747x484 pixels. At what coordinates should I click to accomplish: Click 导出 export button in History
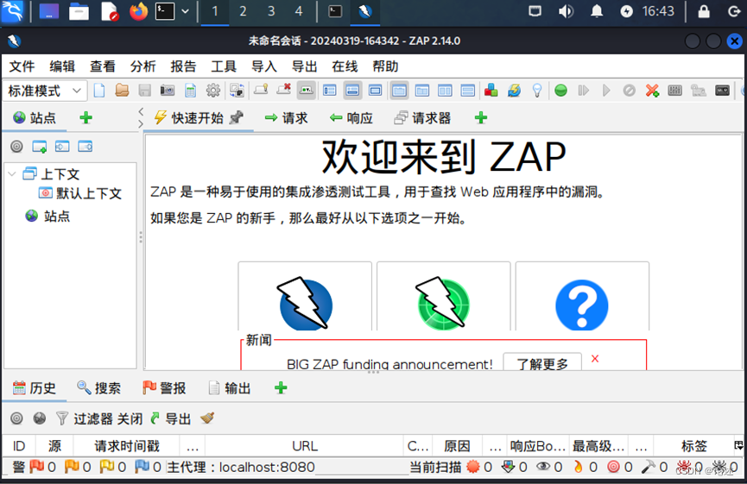click(x=170, y=418)
